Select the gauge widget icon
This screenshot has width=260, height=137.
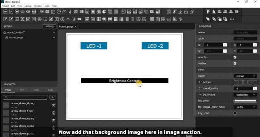65,12
